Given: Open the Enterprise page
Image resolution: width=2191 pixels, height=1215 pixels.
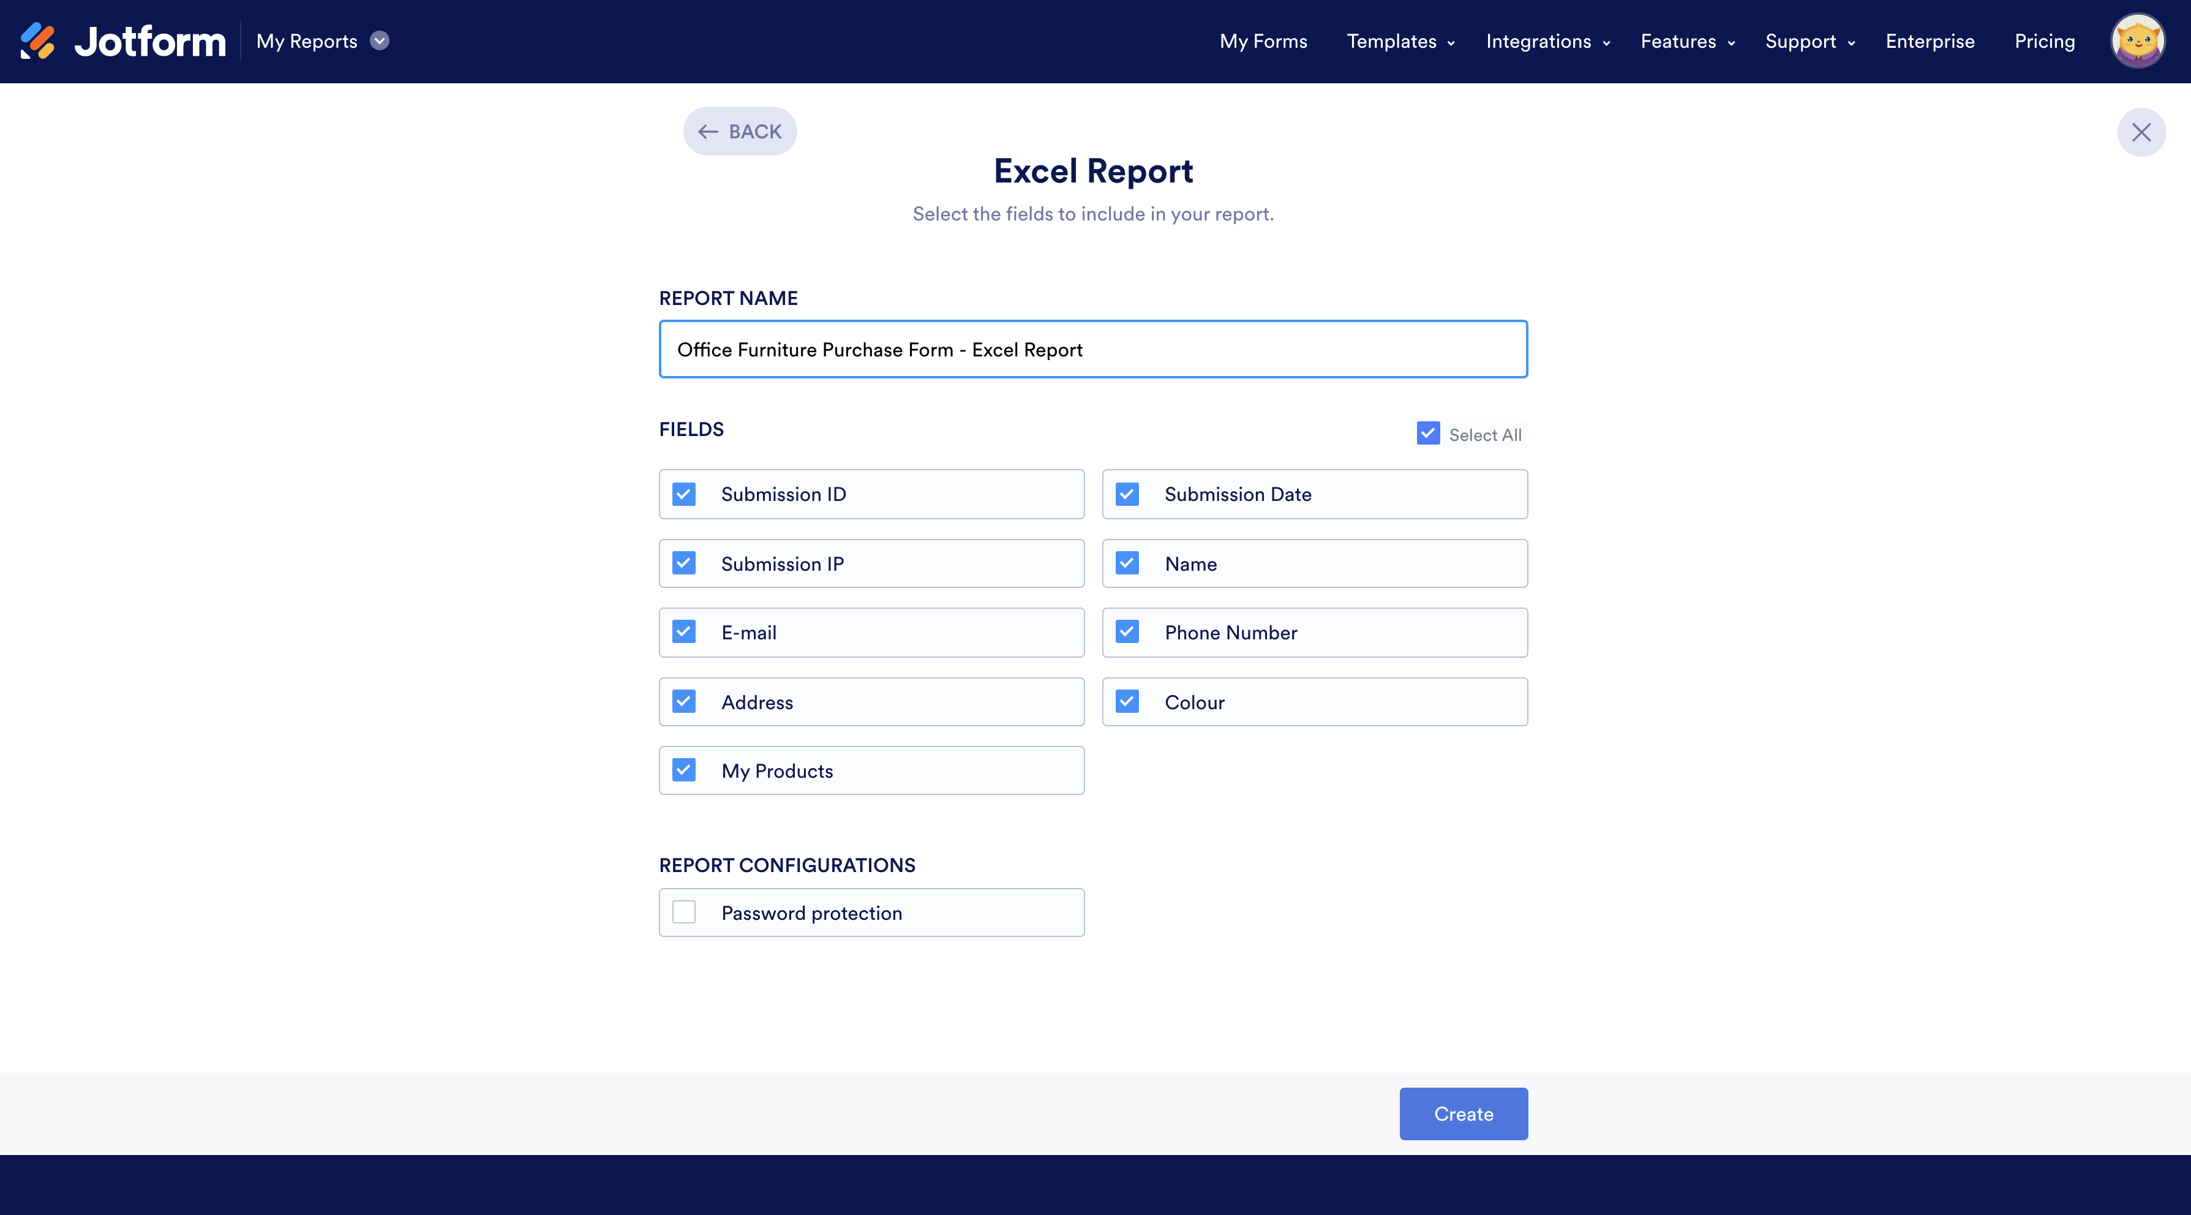Looking at the screenshot, I should 1930,41.
